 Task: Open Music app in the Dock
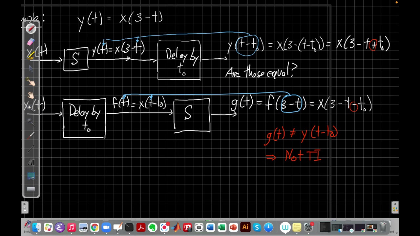tap(71, 227)
